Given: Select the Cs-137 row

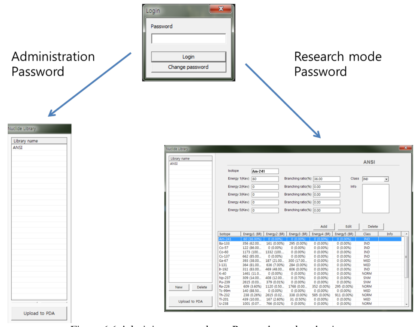Looking at the screenshot, I should 310,256.
